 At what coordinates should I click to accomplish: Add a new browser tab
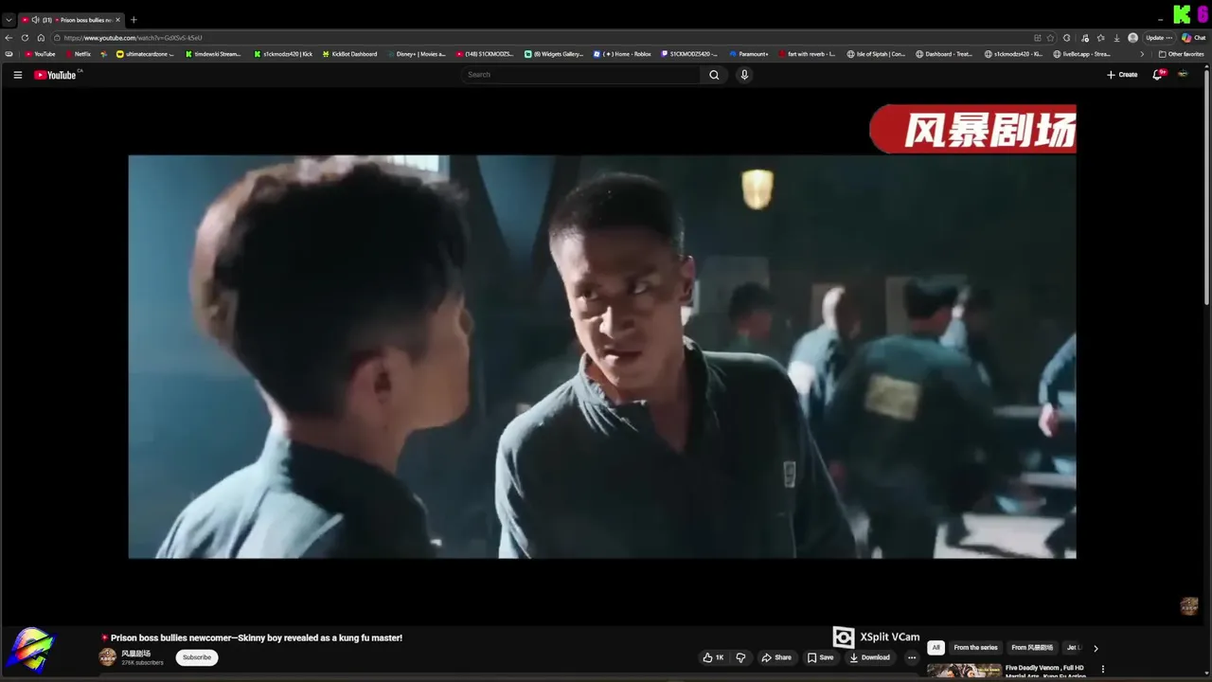134,20
